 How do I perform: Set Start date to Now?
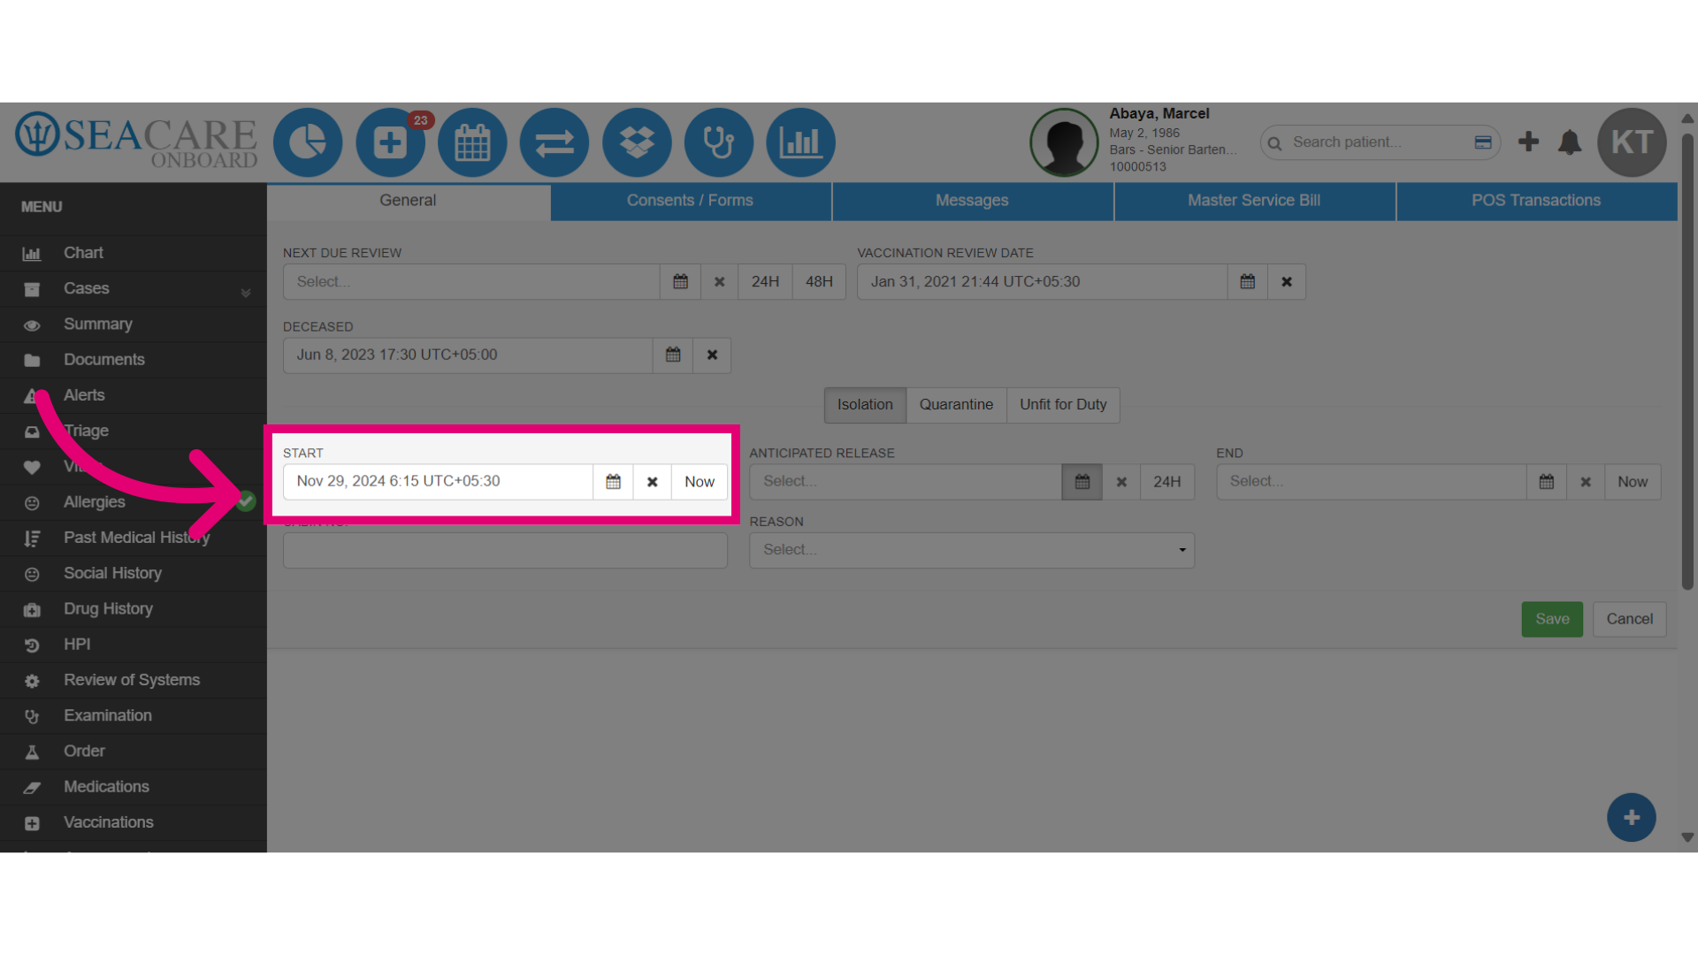pos(700,482)
